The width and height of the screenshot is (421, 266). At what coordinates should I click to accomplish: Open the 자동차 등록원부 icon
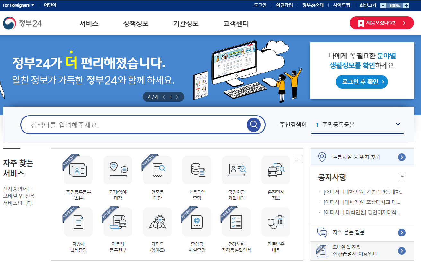(118, 222)
